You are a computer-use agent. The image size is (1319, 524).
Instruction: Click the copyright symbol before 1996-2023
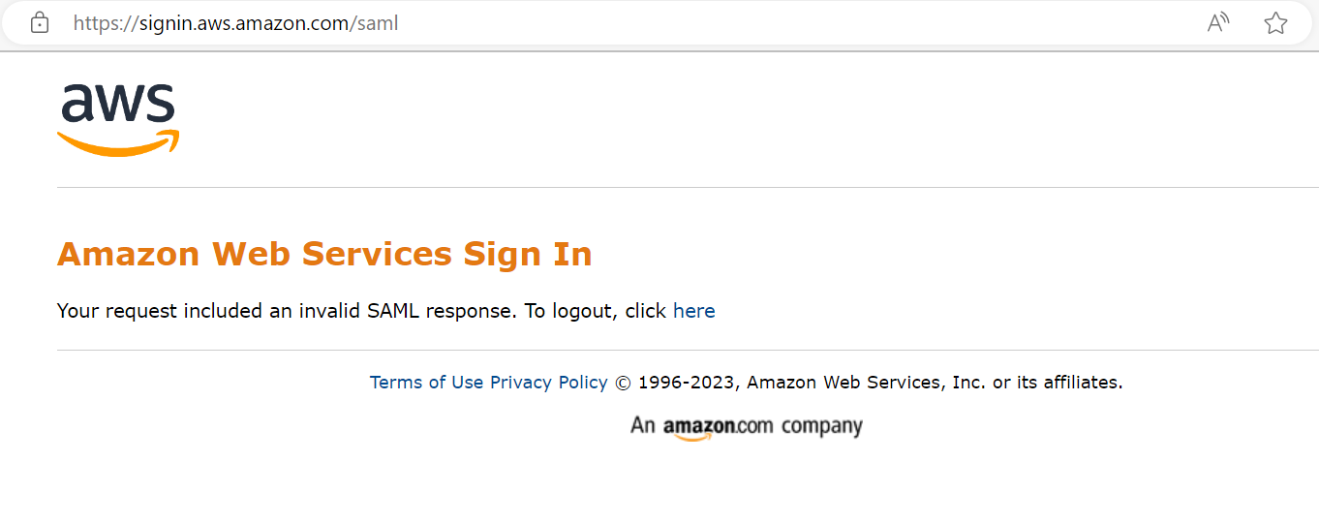(623, 383)
